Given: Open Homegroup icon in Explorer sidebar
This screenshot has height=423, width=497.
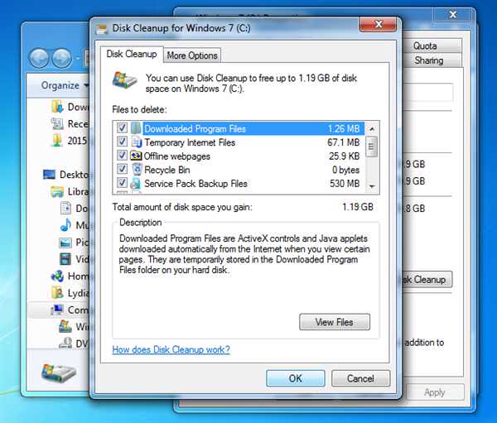Looking at the screenshot, I should (x=57, y=276).
